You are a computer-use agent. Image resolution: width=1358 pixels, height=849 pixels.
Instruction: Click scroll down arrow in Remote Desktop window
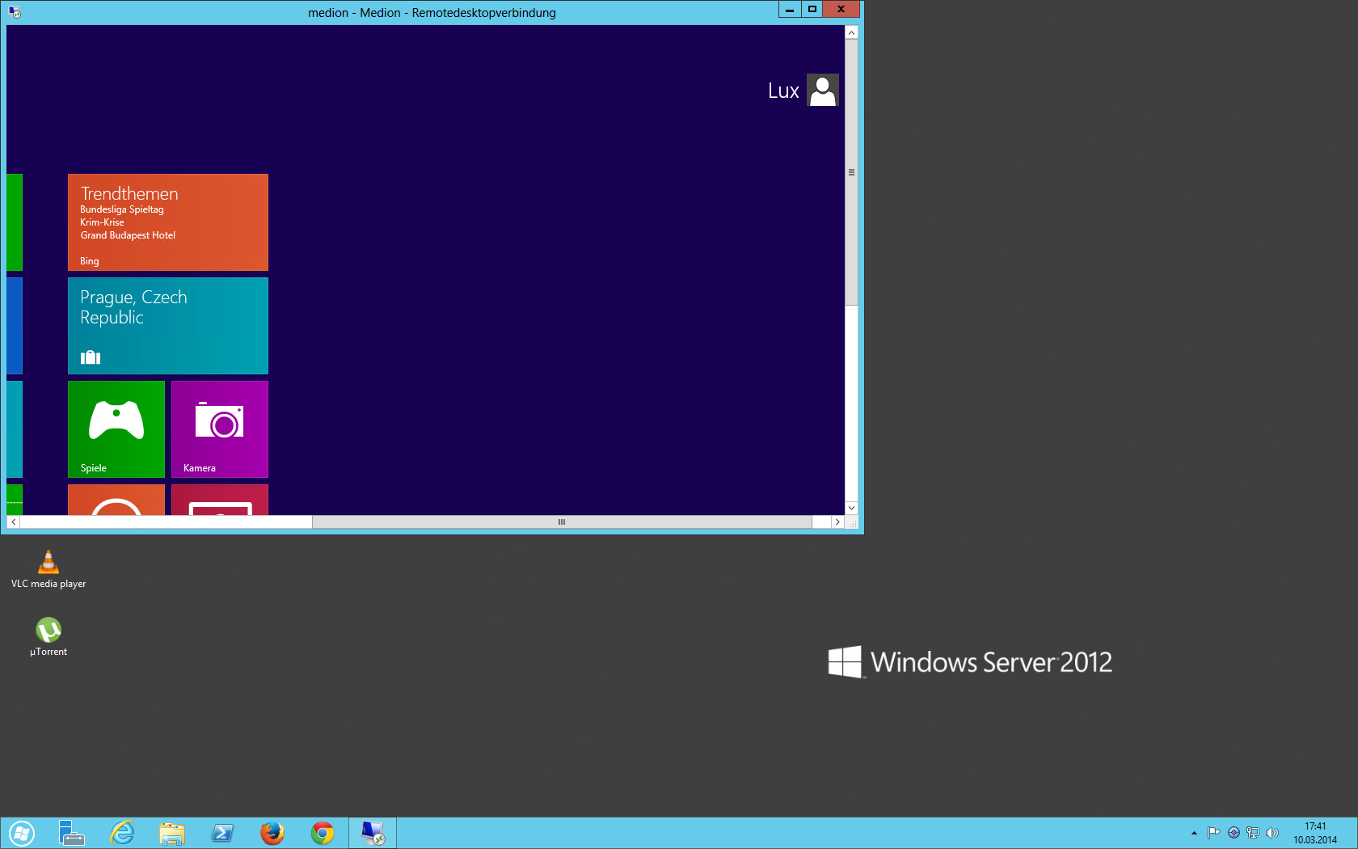851,508
